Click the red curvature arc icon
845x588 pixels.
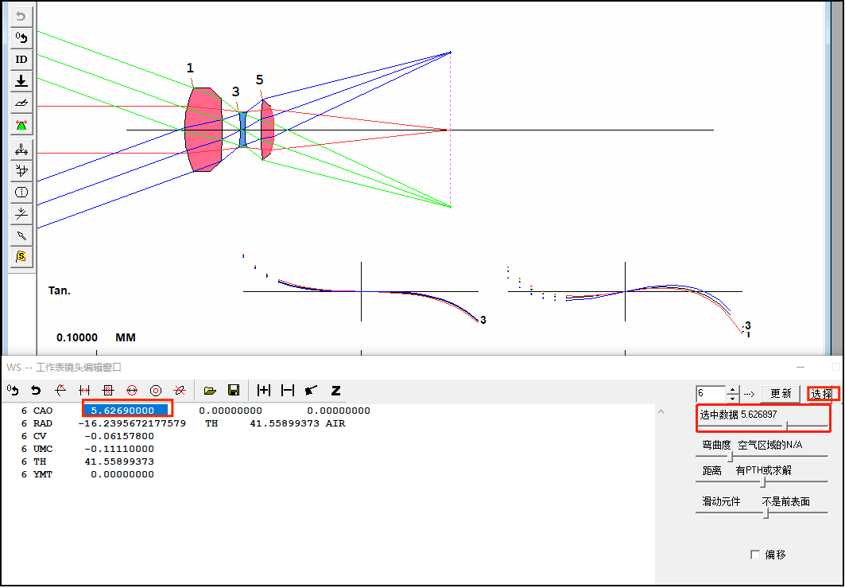click(60, 390)
